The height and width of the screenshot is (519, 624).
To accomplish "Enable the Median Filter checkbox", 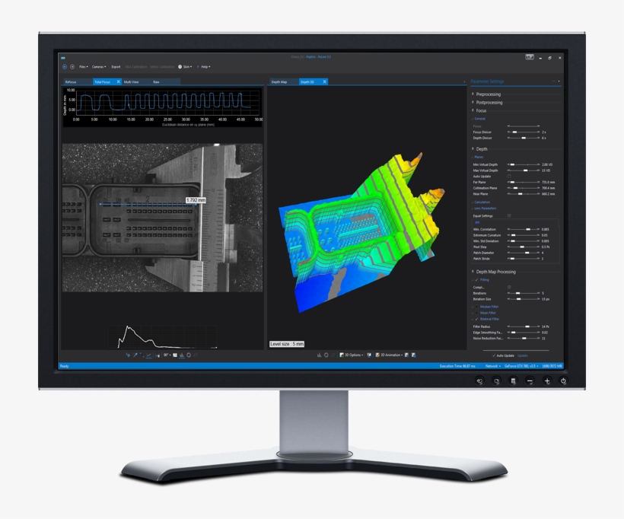I will pos(476,307).
